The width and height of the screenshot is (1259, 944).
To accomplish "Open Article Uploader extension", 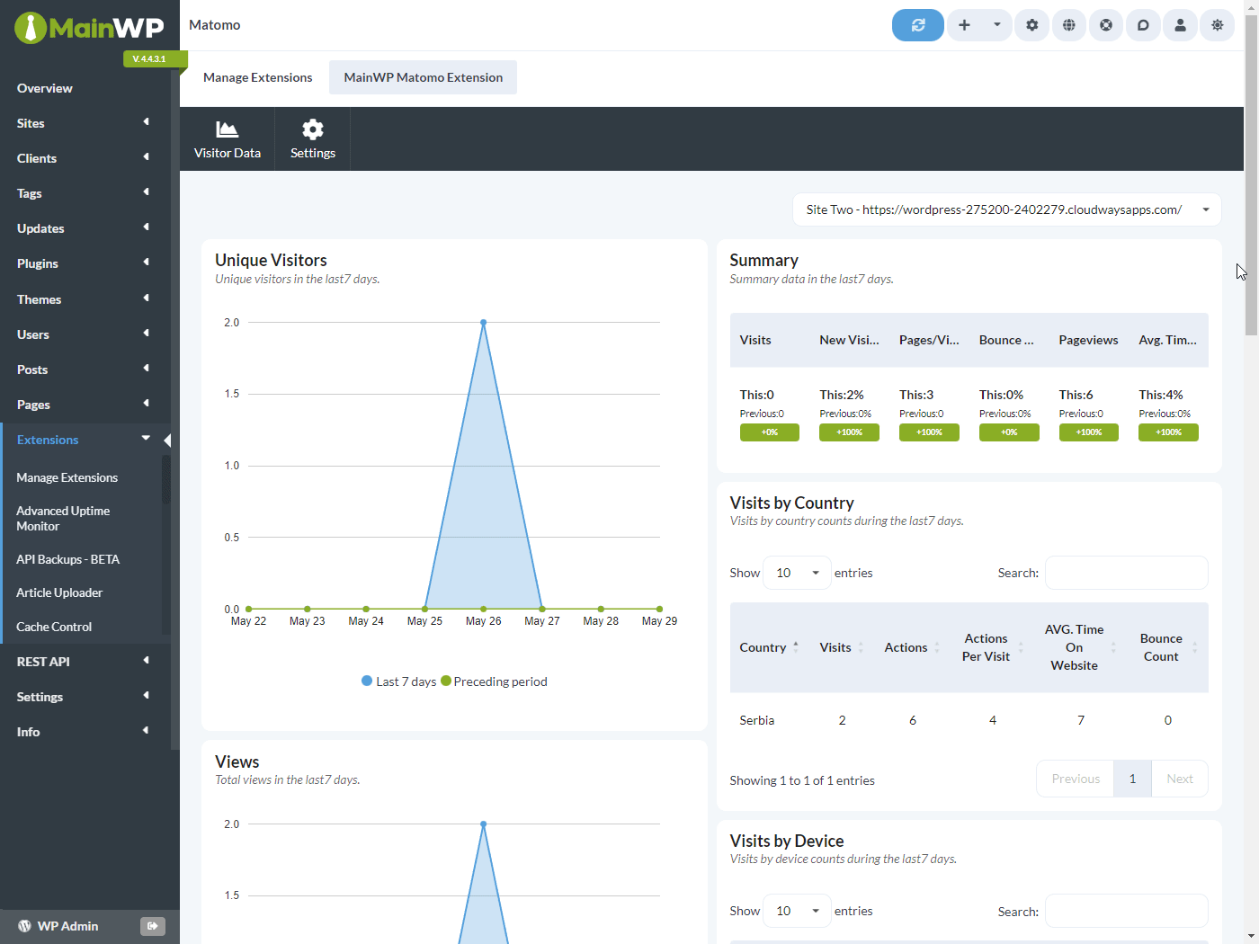I will (x=59, y=592).
